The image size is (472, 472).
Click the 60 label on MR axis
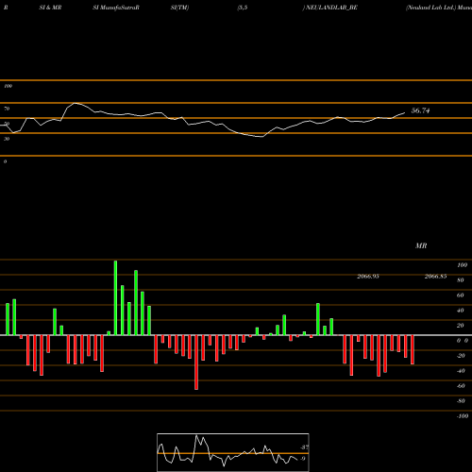(x=461, y=295)
